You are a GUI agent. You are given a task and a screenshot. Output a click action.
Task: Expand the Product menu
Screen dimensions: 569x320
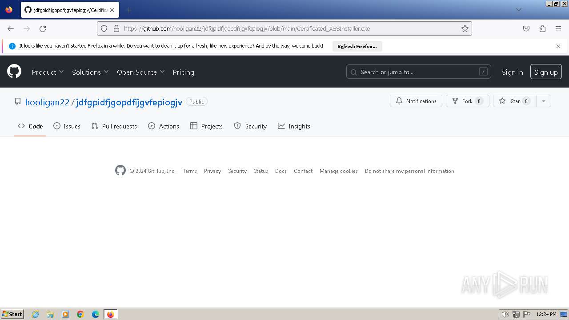tap(48, 72)
